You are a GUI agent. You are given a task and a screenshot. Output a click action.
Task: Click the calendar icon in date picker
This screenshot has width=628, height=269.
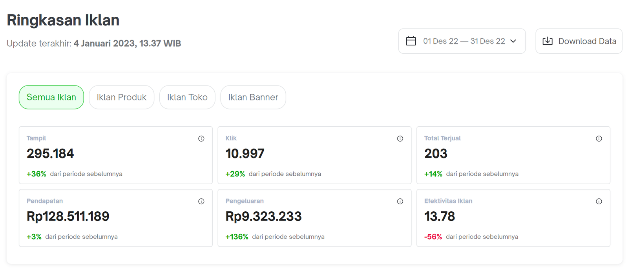pyautogui.click(x=411, y=41)
